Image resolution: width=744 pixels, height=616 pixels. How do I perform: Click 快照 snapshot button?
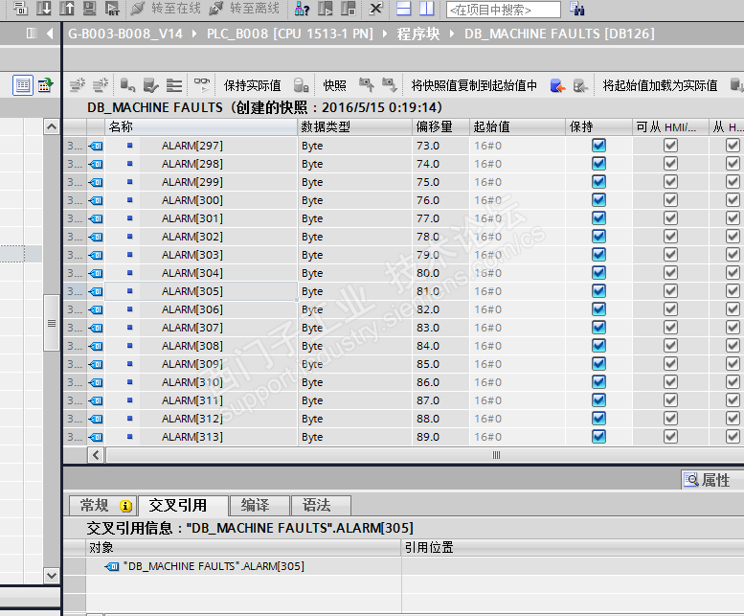click(x=334, y=85)
